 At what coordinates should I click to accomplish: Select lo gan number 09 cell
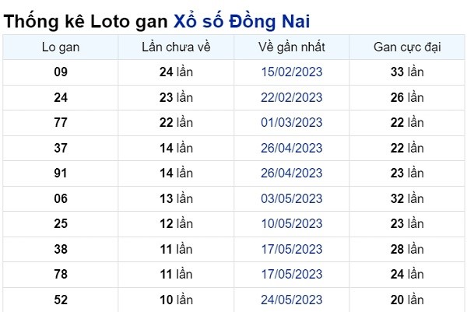(x=61, y=72)
